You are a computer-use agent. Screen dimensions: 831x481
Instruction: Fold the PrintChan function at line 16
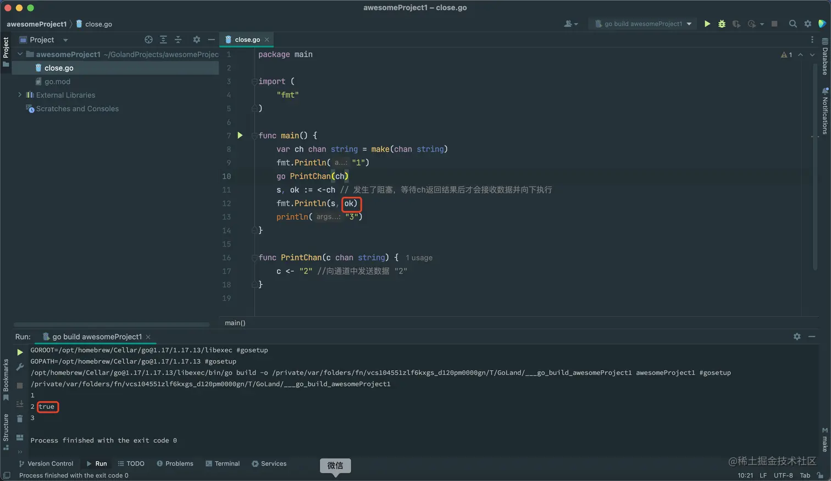click(x=254, y=258)
